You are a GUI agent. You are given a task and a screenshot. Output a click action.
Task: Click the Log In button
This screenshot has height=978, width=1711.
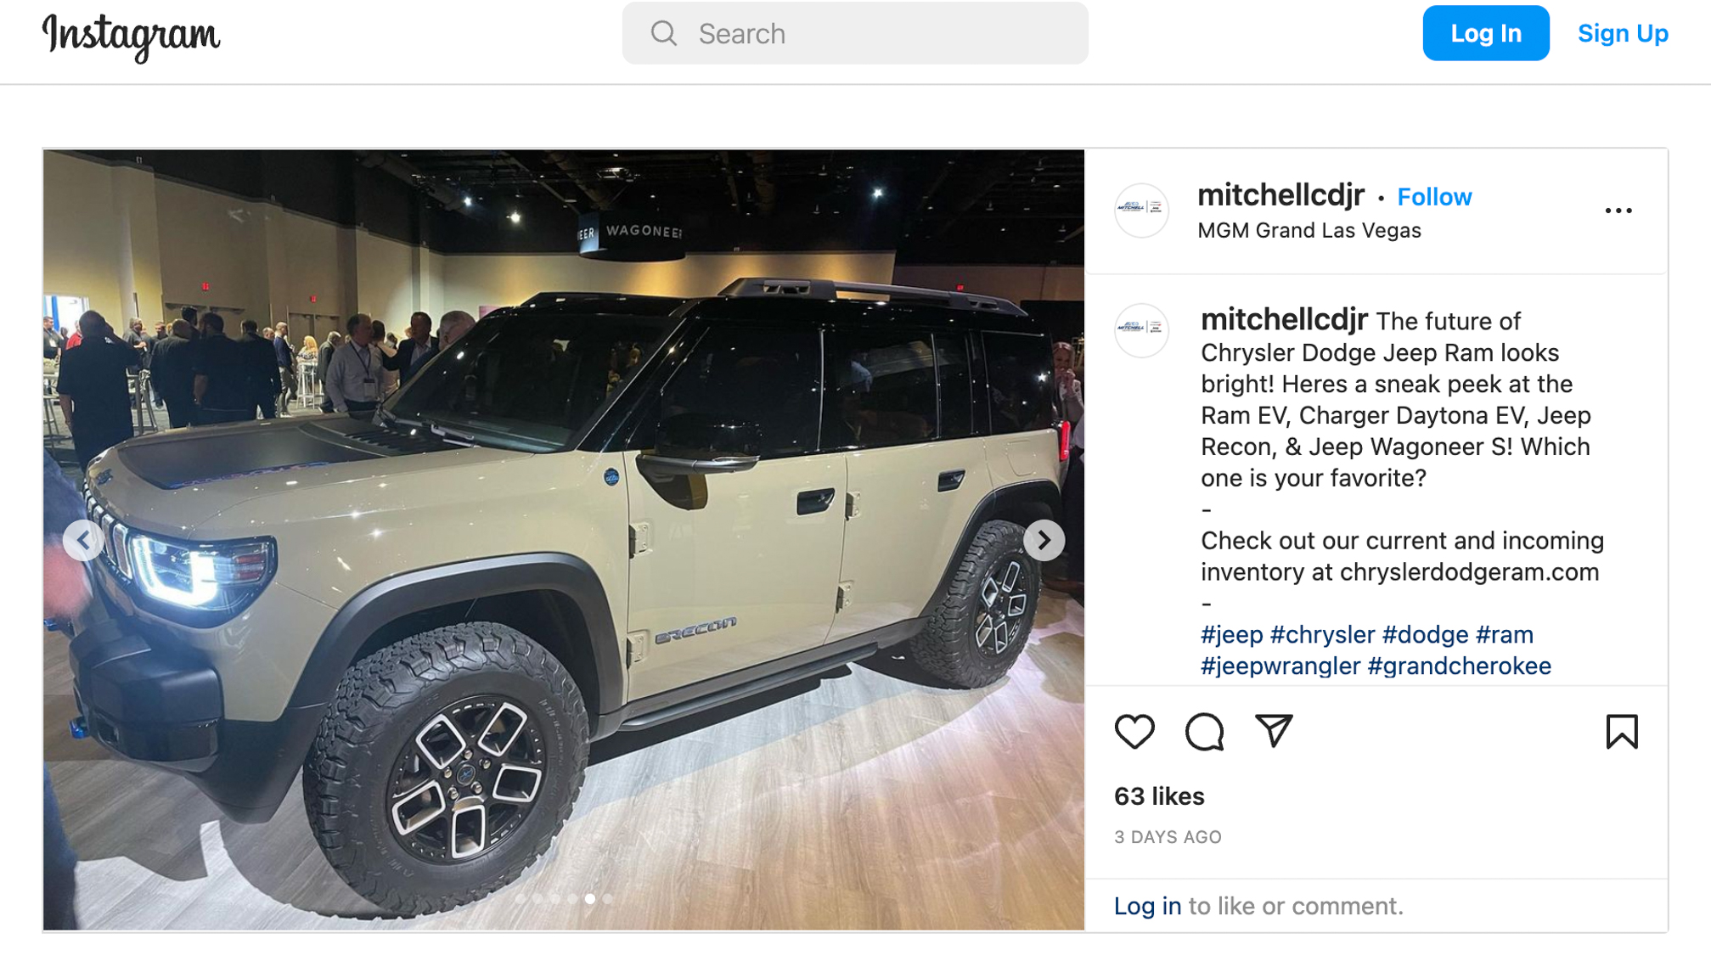click(x=1486, y=33)
